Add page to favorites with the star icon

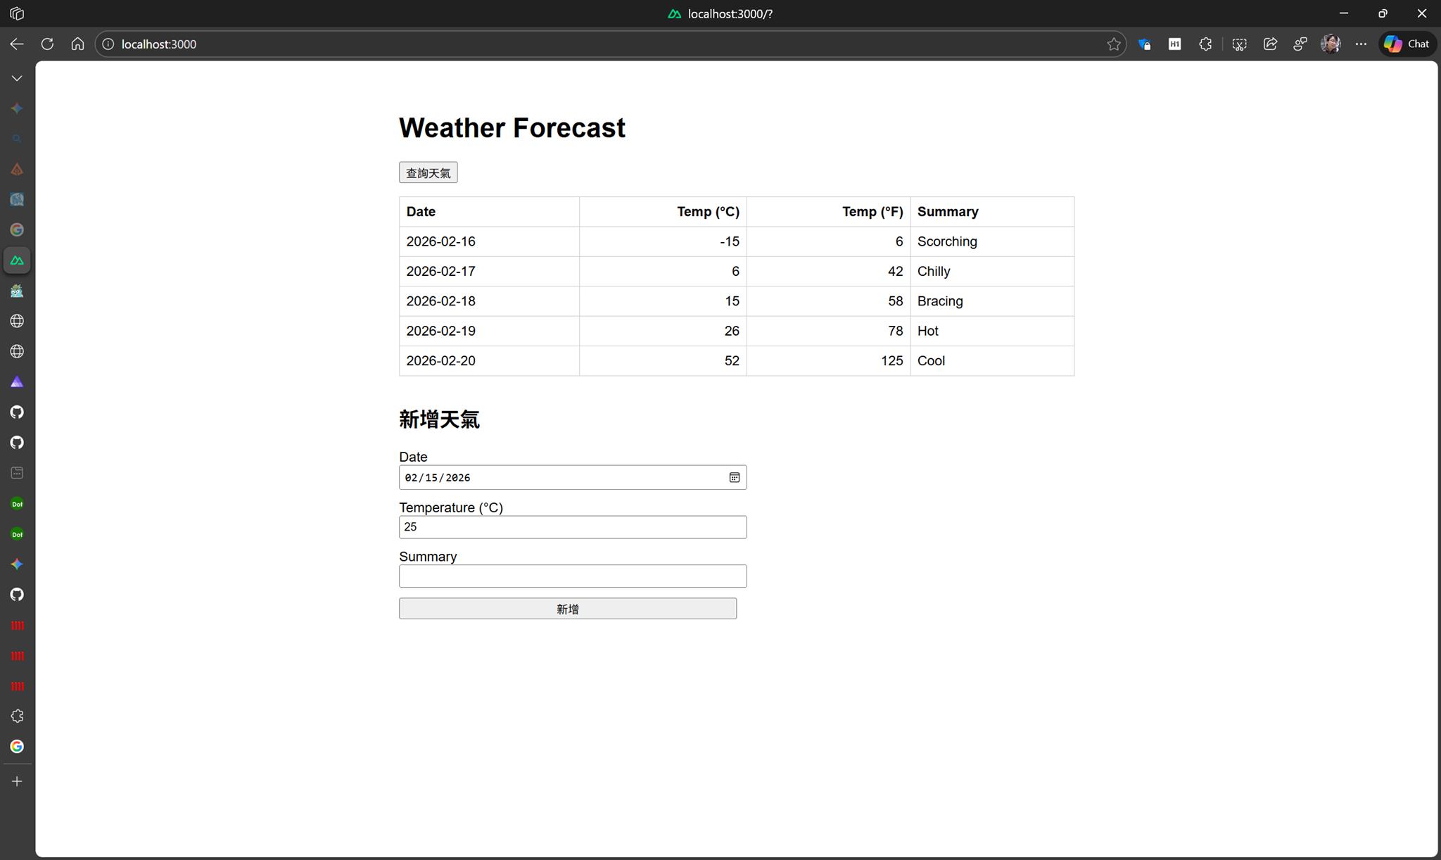pyautogui.click(x=1113, y=44)
